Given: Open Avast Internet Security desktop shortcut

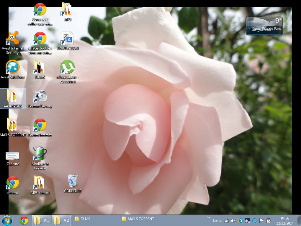Looking at the screenshot, I should [x=12, y=38].
